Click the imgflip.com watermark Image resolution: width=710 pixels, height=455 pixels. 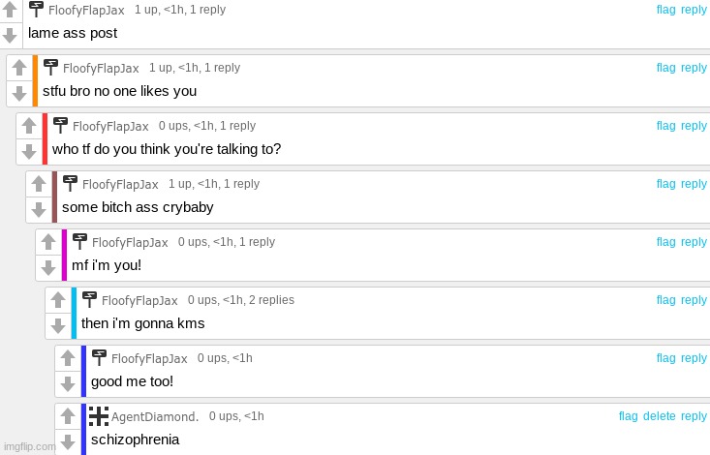pos(29,446)
